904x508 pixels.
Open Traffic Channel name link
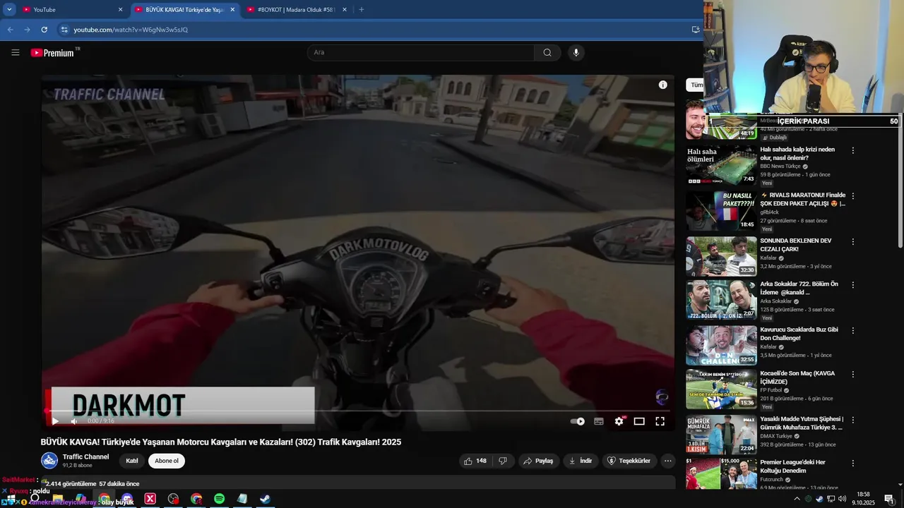(x=85, y=456)
